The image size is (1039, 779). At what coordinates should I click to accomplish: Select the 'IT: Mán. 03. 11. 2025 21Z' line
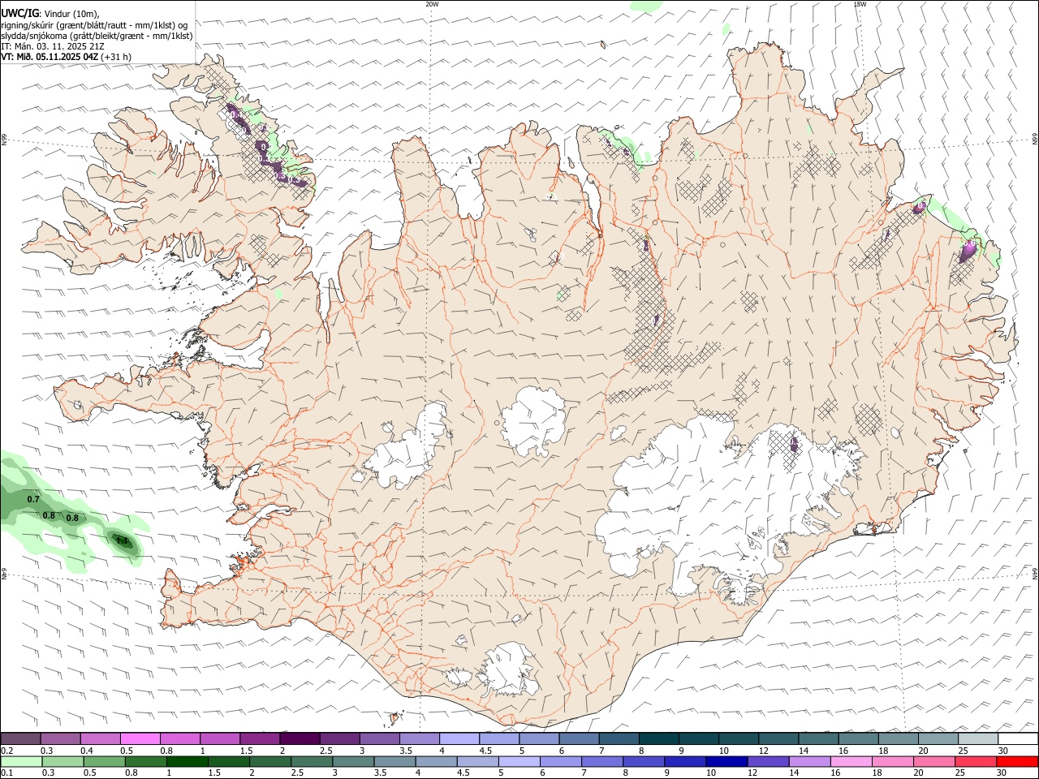click(x=52, y=46)
